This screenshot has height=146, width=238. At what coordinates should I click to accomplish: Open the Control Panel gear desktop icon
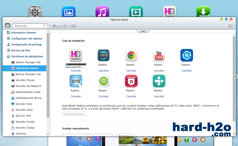click(x=35, y=11)
